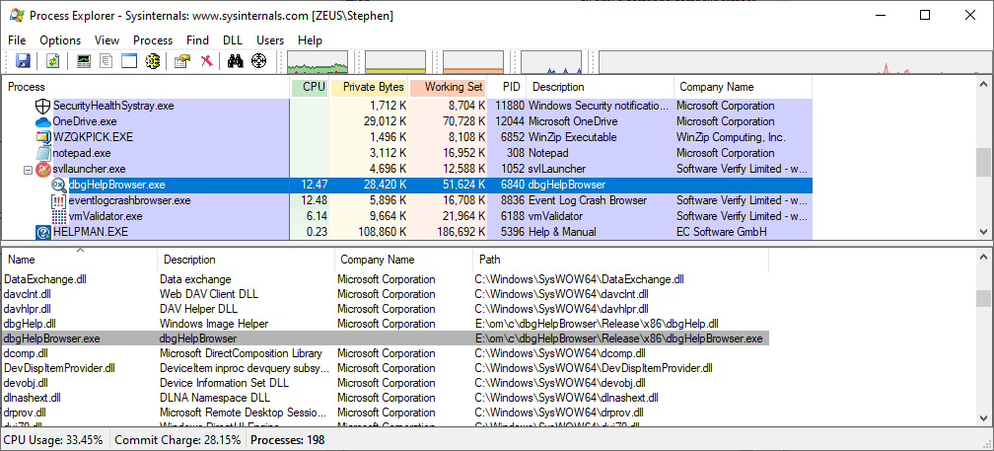Sort by the PID column header
994x451 pixels.
[507, 87]
